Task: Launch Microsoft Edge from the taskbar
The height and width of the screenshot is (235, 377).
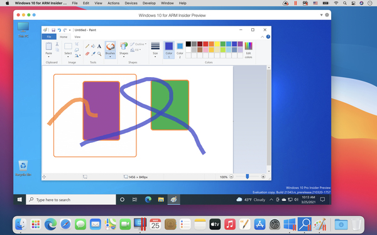Action: click(x=148, y=199)
